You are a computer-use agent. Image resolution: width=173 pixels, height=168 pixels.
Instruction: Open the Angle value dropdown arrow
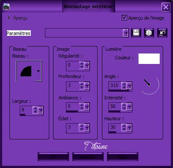[x=129, y=86]
